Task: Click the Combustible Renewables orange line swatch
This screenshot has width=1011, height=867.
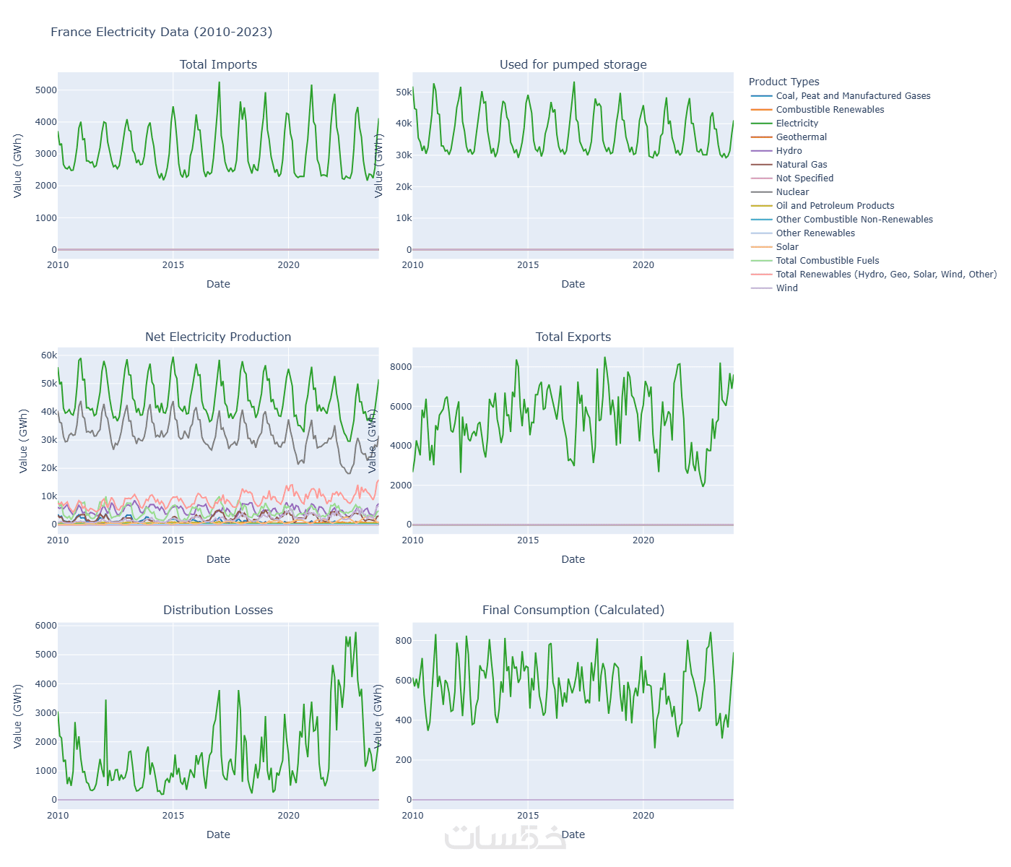Action: click(x=762, y=110)
